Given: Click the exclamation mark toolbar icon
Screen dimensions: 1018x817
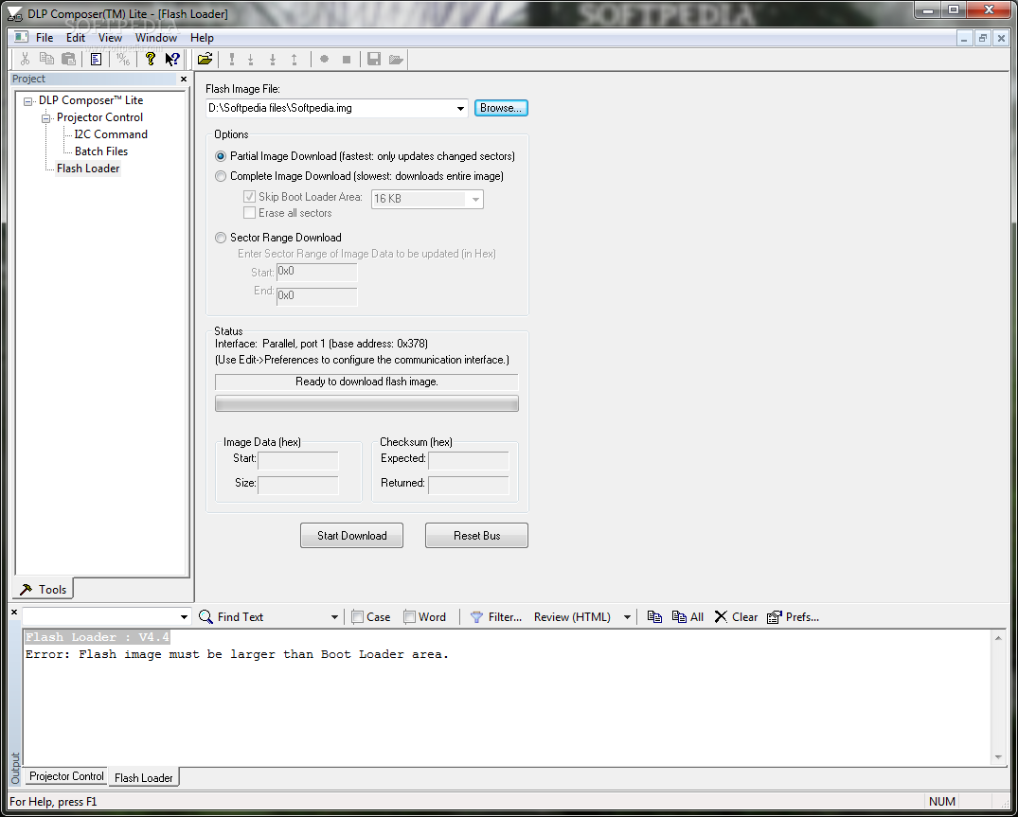Looking at the screenshot, I should (231, 59).
